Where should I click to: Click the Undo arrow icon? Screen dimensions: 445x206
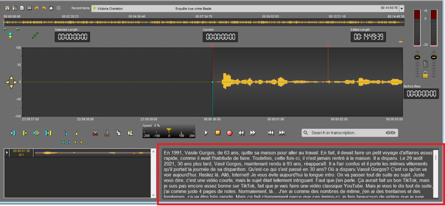(37, 8)
